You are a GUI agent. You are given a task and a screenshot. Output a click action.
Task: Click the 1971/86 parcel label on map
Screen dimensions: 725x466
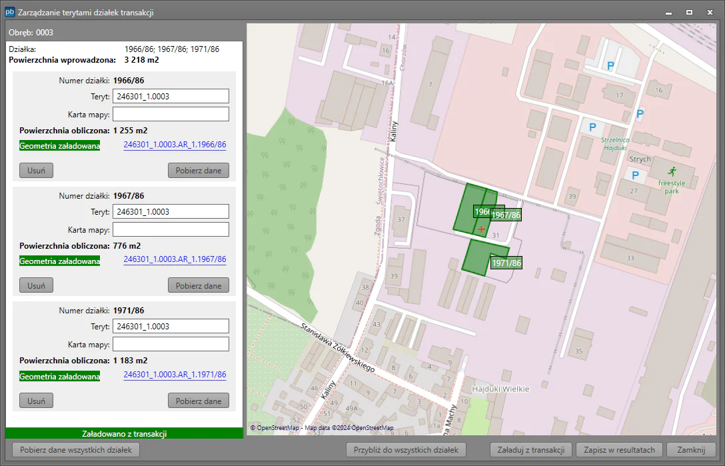[x=506, y=263]
